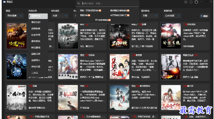Open 我在三国教书那些年 book cover
214x119 pixels.
[x=120, y=98]
